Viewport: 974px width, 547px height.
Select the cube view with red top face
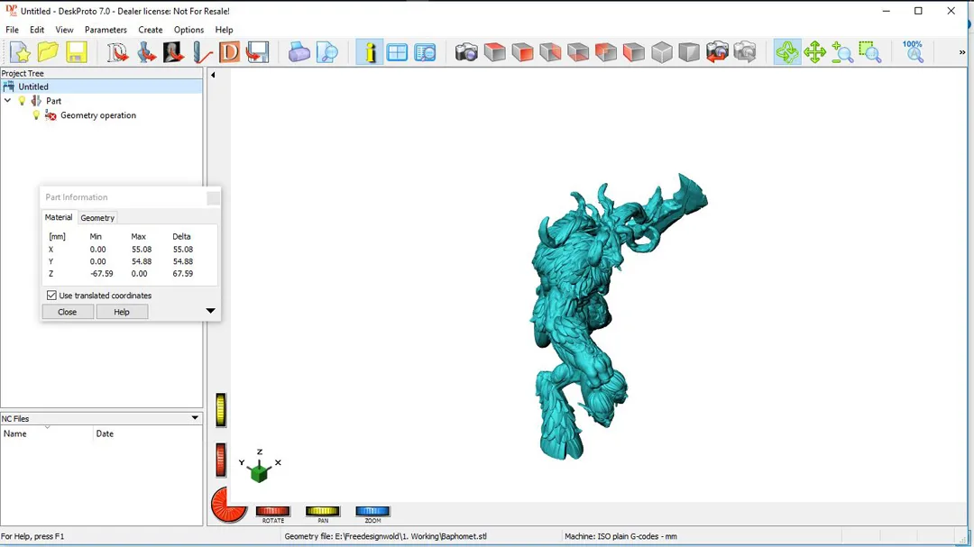pos(495,52)
